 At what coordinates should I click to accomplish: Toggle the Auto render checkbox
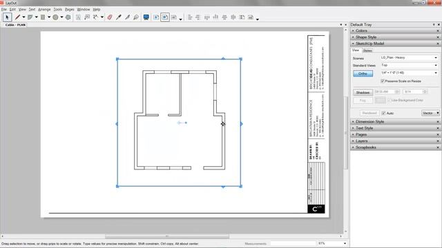click(383, 113)
